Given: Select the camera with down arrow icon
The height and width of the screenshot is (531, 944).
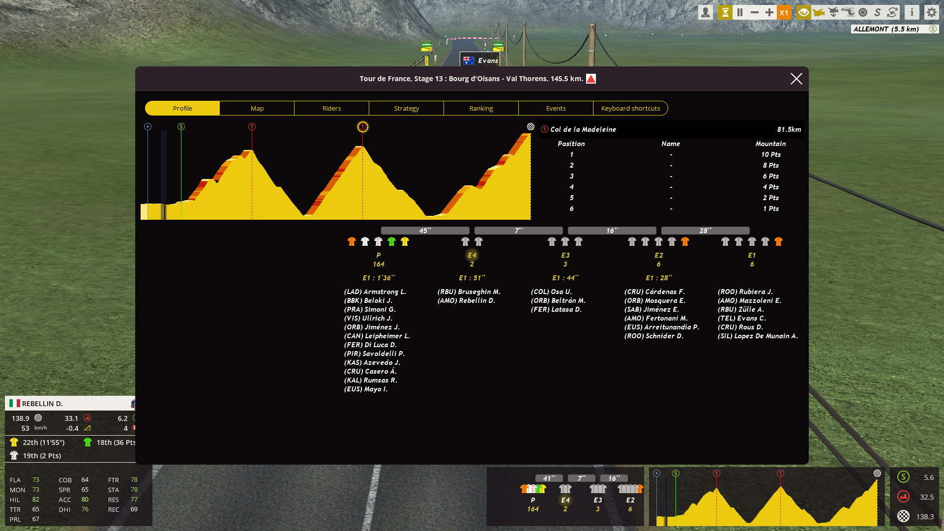Looking at the screenshot, I should [833, 12].
